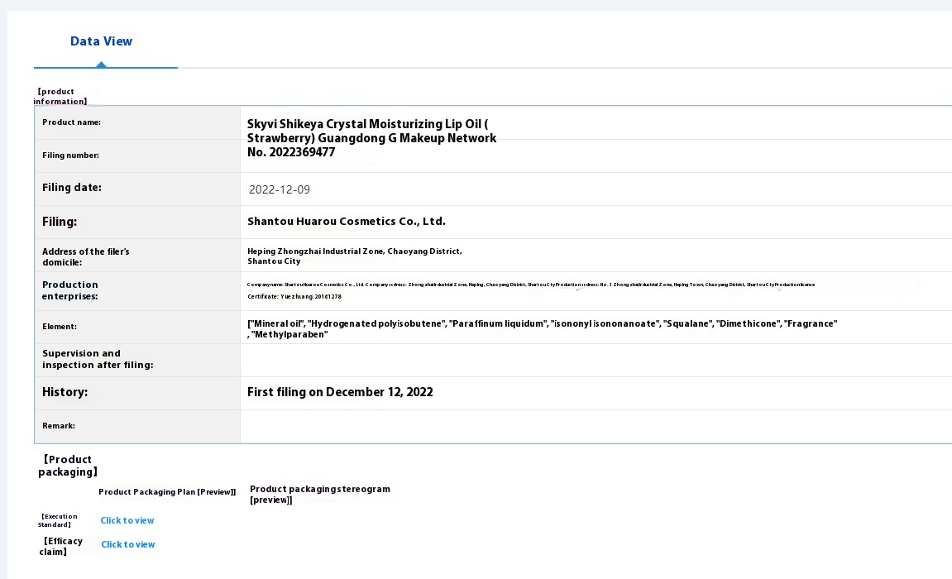Click the empty Remark value cell
Viewport: 952px width, 579px height.
click(596, 426)
